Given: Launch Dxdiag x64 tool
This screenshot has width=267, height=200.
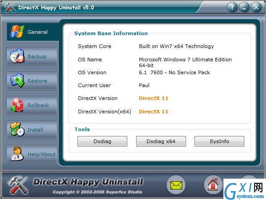Looking at the screenshot, I should pos(161,141).
